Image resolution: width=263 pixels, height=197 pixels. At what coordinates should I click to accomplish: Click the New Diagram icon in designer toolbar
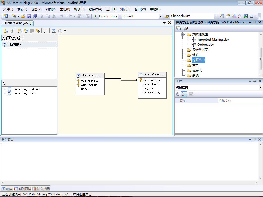pos(20,31)
